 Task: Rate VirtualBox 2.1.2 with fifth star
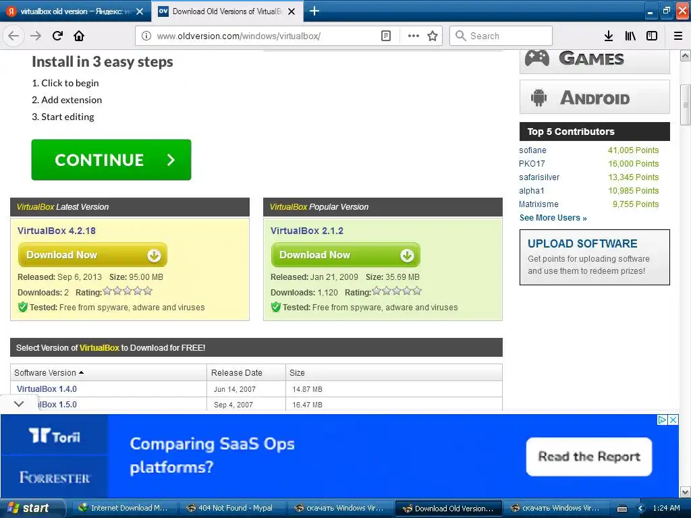pos(417,291)
